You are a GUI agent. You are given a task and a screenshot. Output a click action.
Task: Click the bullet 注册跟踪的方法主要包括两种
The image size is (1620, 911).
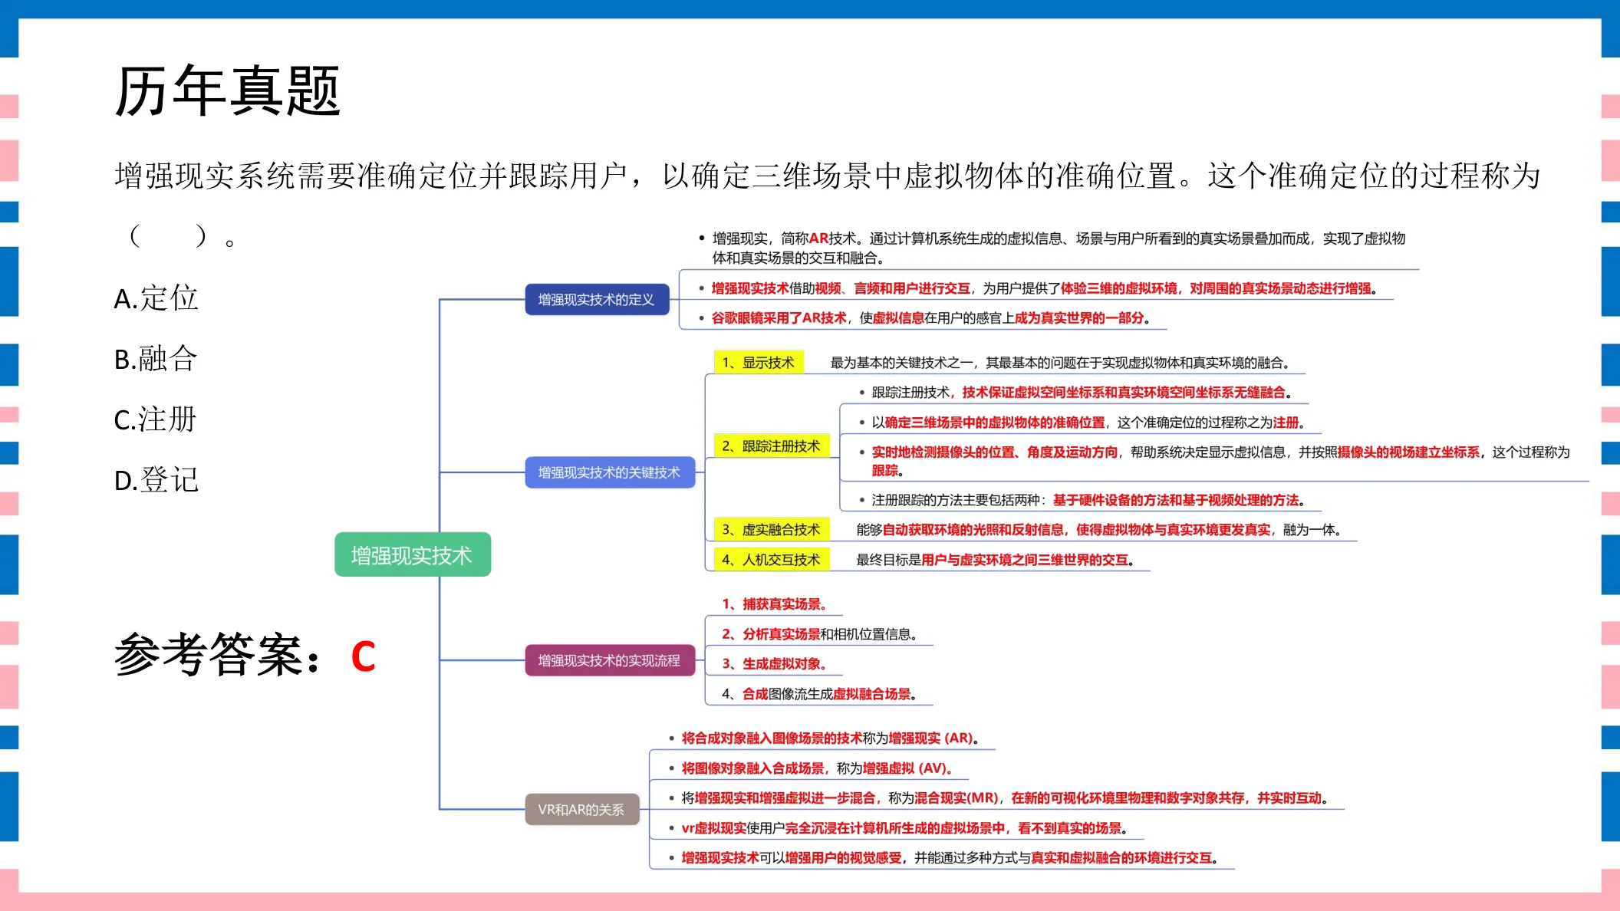(x=1082, y=501)
